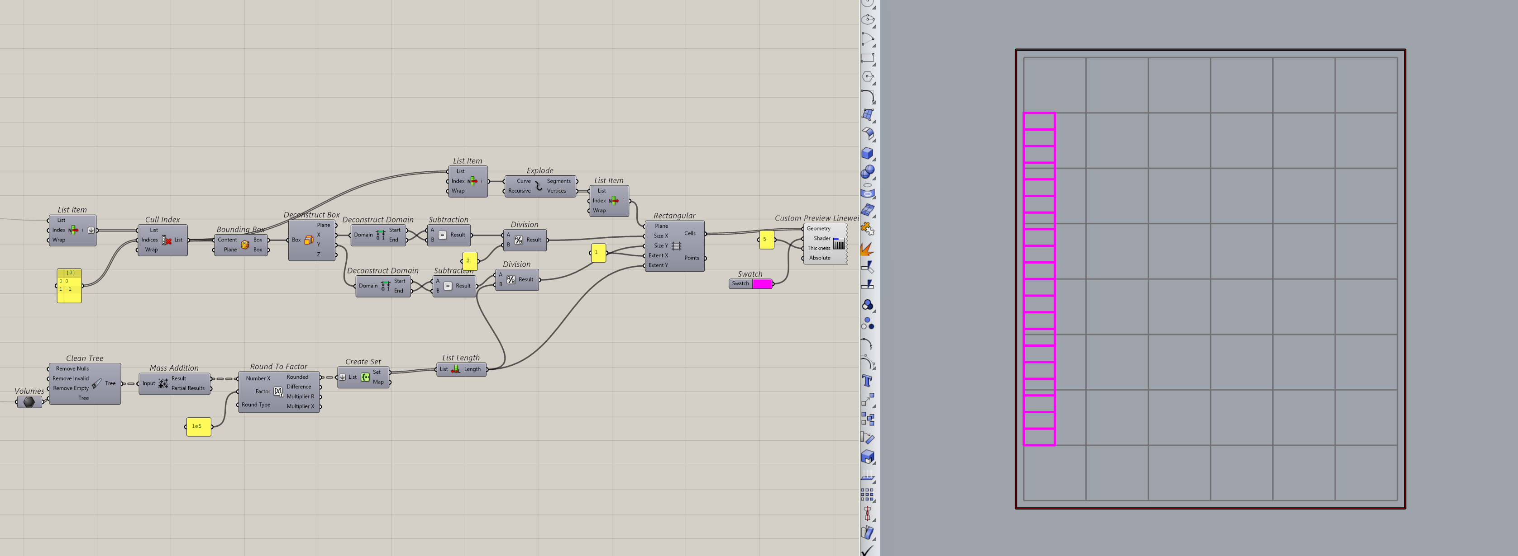Click the orange Explode tool icon
The height and width of the screenshot is (556, 1518).
(x=867, y=250)
